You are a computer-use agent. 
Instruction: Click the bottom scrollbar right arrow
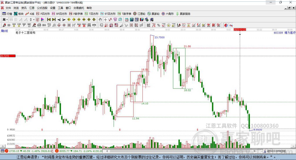click(x=254, y=151)
